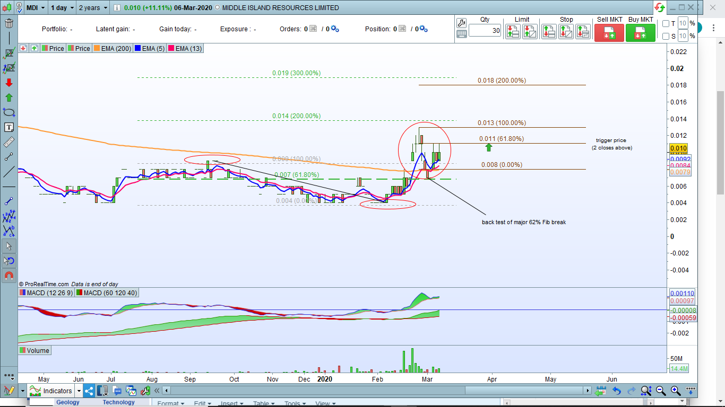Toggle the first Price legend item

click(x=53, y=48)
